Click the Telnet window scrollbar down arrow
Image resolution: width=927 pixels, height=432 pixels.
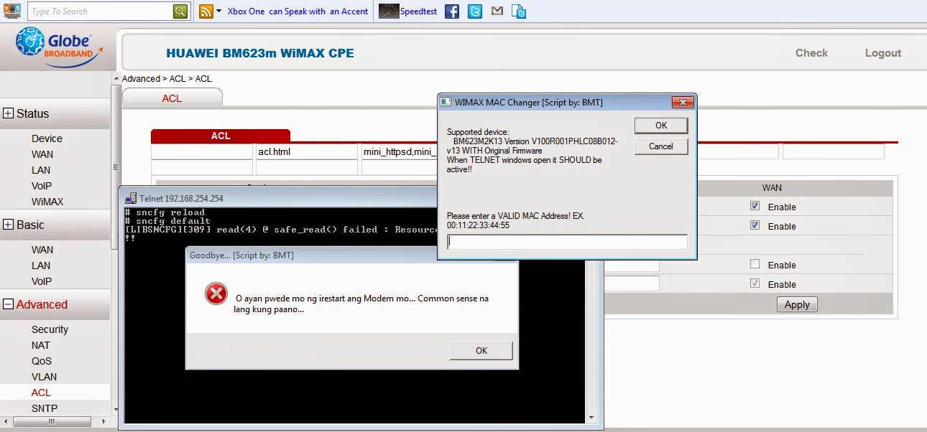pos(592,417)
